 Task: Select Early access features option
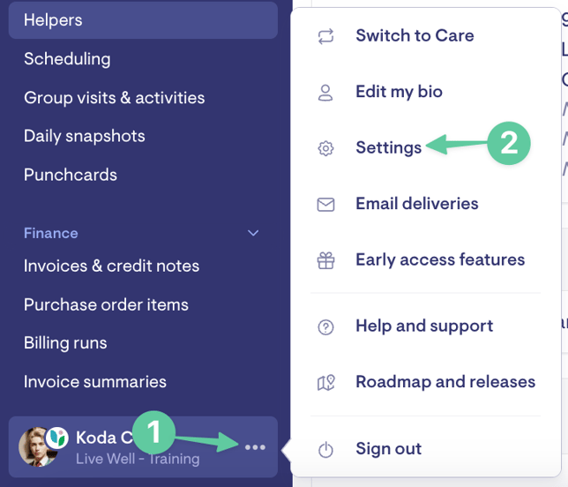[440, 259]
